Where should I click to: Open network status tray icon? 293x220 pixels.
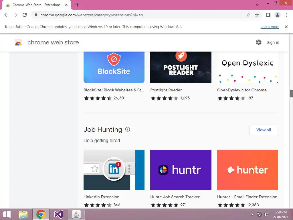click(259, 215)
